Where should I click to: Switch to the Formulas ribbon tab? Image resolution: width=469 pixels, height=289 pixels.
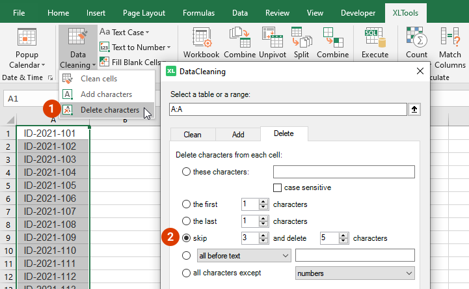tap(198, 13)
